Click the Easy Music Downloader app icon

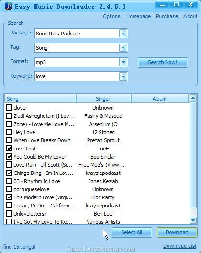tap(9, 6)
